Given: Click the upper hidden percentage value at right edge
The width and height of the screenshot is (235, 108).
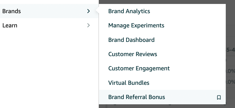Looking at the screenshot, I should click(x=230, y=71).
